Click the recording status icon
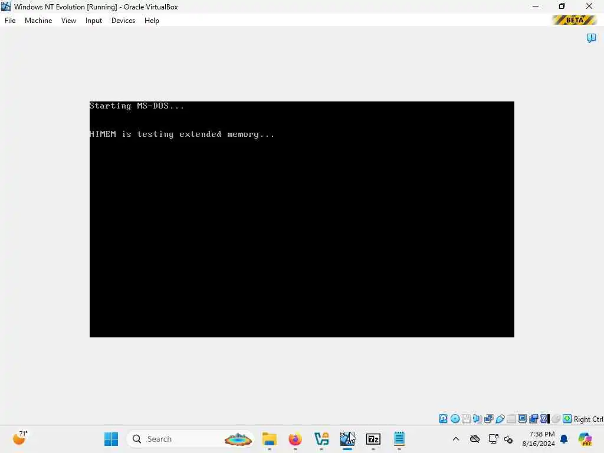The width and height of the screenshot is (604, 453). (533, 419)
